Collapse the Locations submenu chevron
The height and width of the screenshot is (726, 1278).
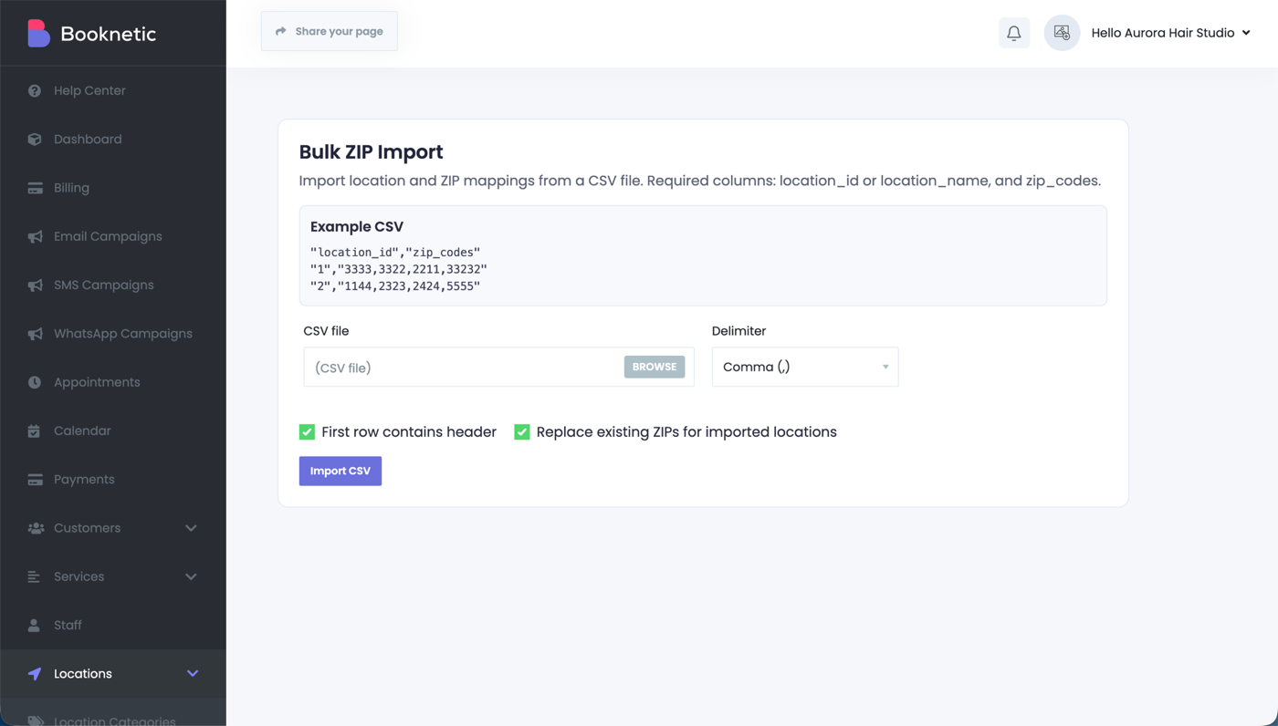(x=193, y=674)
